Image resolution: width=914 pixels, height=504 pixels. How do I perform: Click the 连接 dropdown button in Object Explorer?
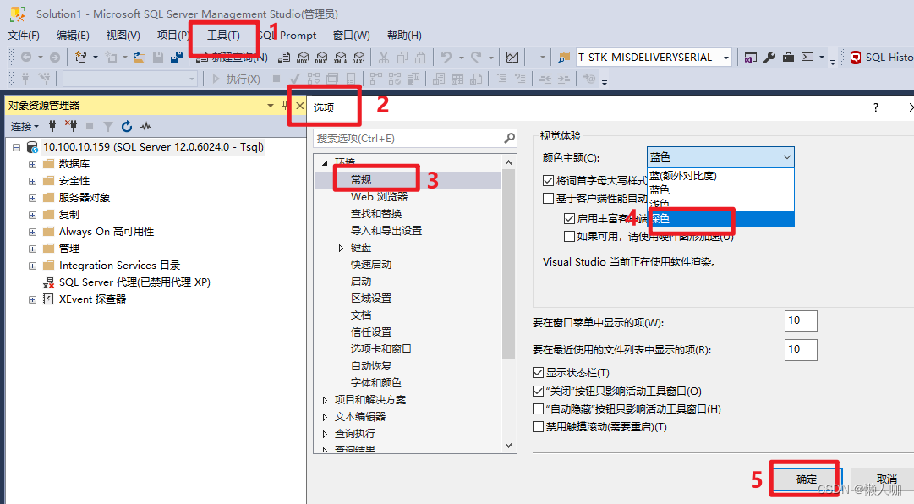pyautogui.click(x=25, y=126)
